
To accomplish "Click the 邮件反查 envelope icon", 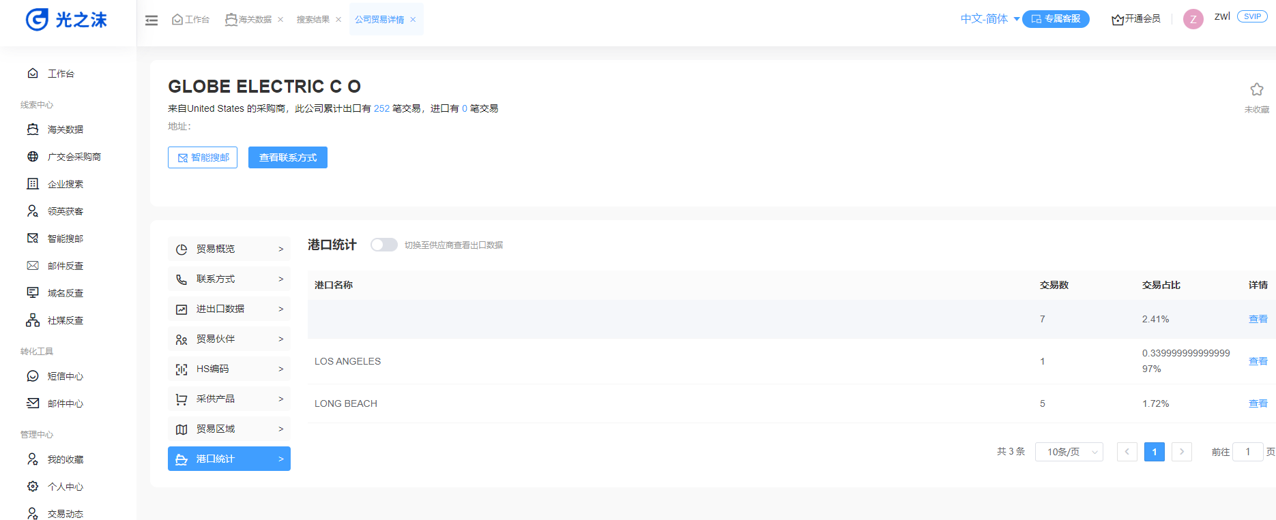I will [x=33, y=266].
